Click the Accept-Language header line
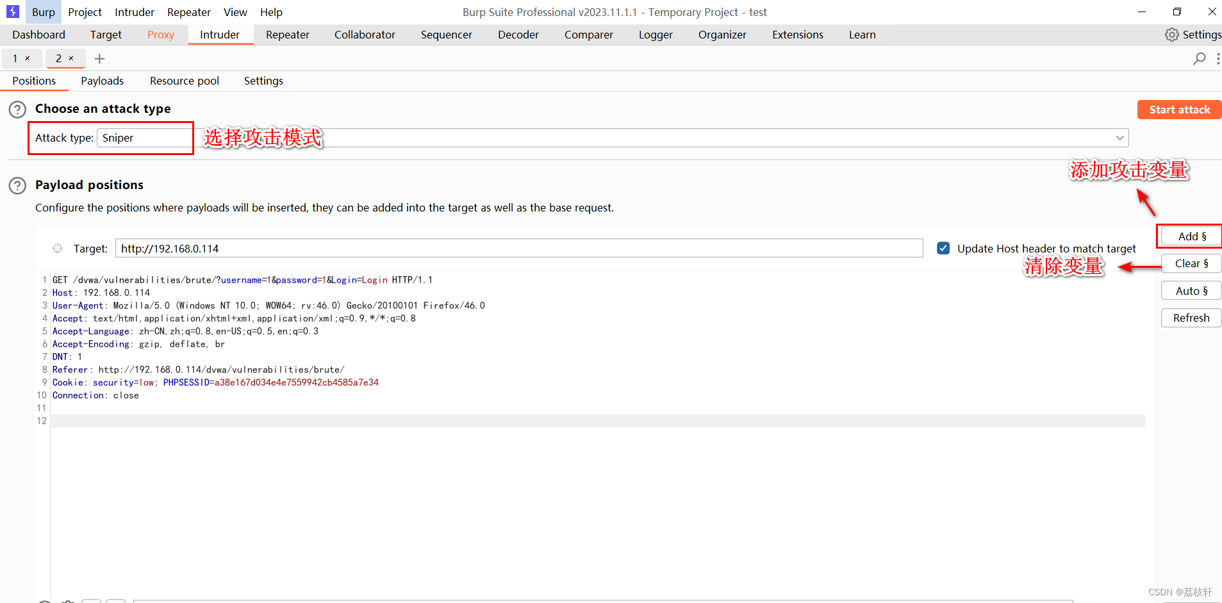The width and height of the screenshot is (1222, 603). (x=185, y=331)
